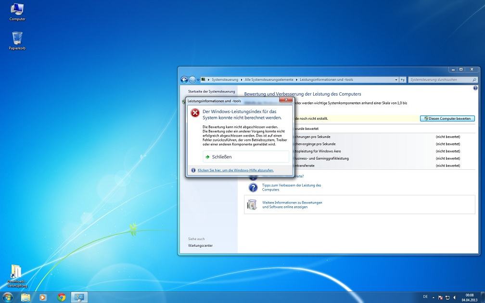The image size is (485, 303).
Task: Go back with the blue back arrow
Action: (x=184, y=79)
